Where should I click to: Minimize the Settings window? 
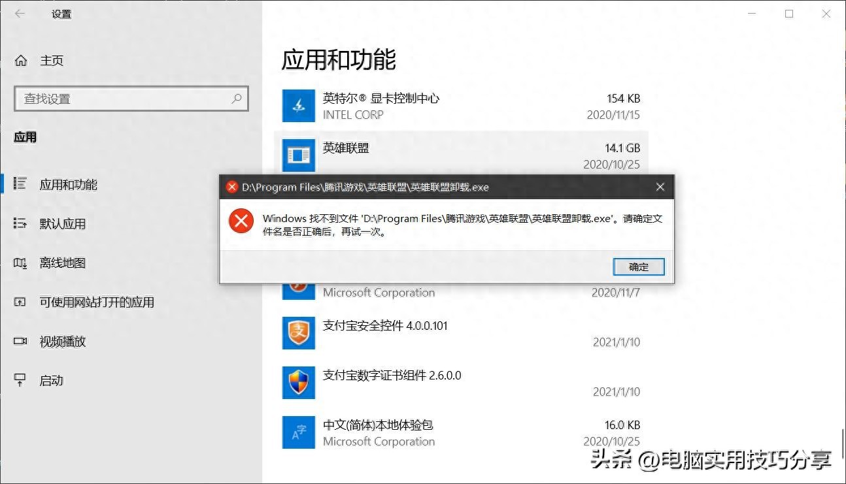coord(752,14)
